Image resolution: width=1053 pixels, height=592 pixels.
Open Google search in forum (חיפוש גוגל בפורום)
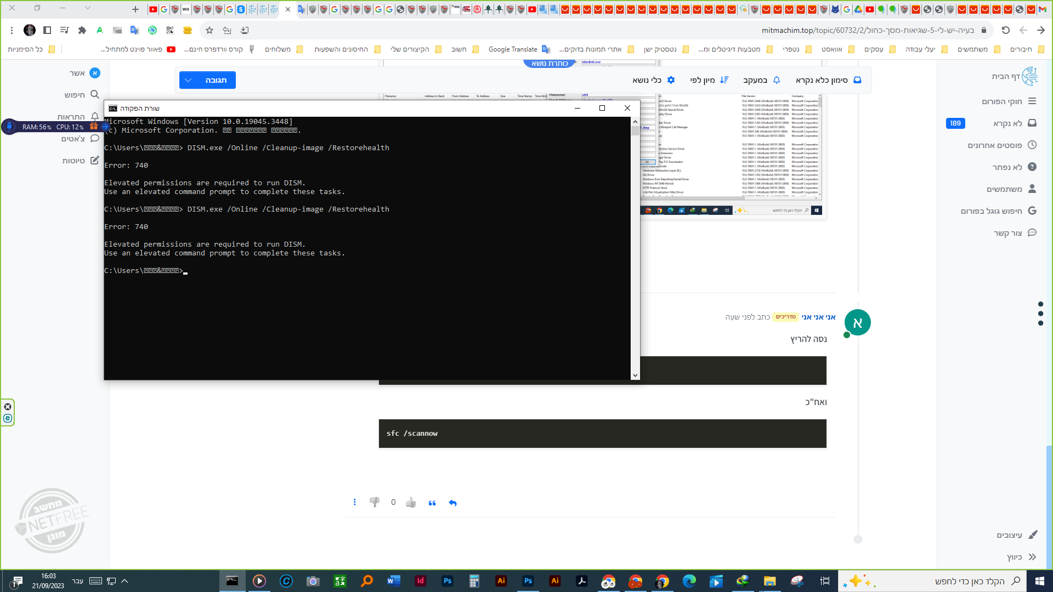click(x=998, y=211)
